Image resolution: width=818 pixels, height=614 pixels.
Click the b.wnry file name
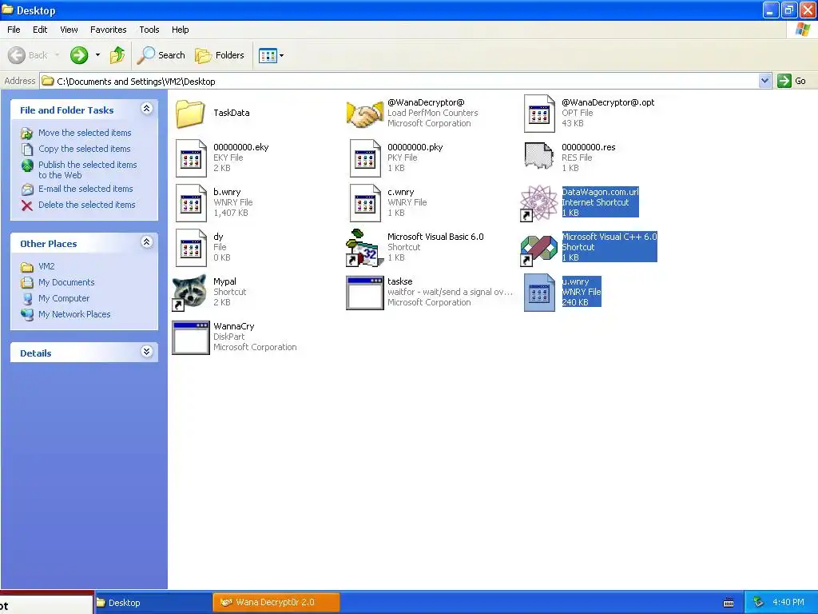tap(227, 192)
